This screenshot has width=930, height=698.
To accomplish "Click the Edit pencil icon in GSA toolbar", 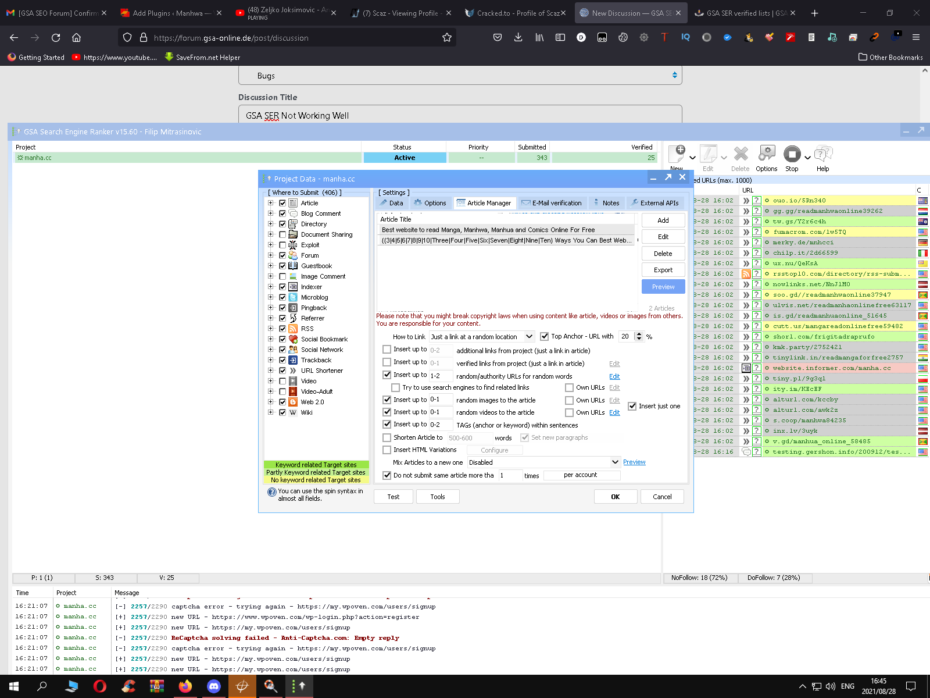I will pos(708,154).
